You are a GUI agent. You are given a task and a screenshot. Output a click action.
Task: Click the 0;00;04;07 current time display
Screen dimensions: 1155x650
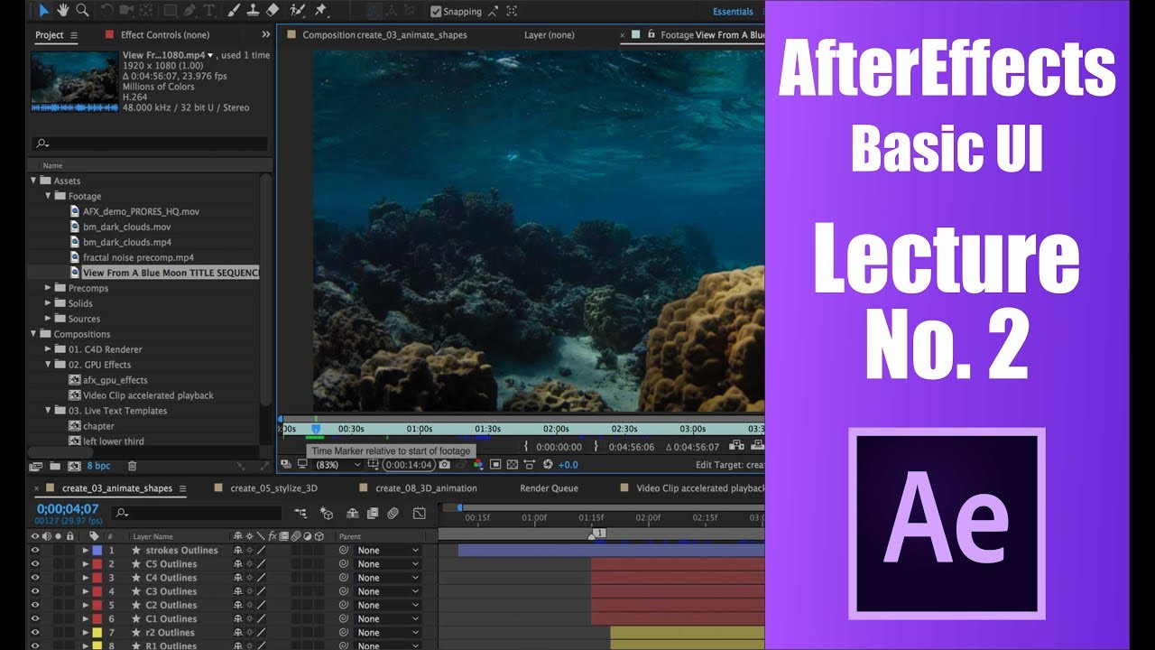tap(68, 509)
